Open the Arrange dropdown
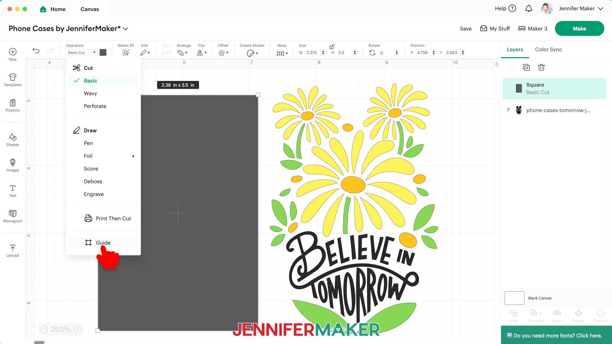Image resolution: width=612 pixels, height=344 pixels. (182, 52)
